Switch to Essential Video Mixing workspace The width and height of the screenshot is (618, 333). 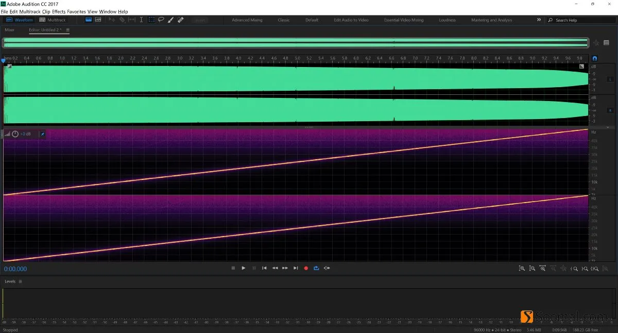coord(404,20)
